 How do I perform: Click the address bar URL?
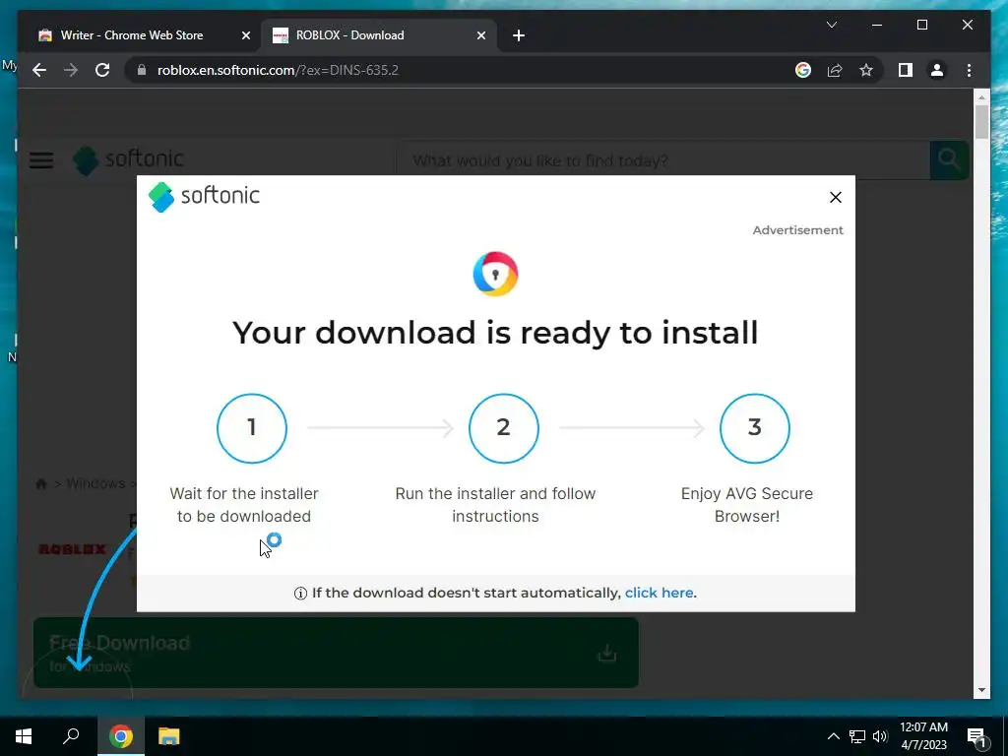pyautogui.click(x=278, y=70)
